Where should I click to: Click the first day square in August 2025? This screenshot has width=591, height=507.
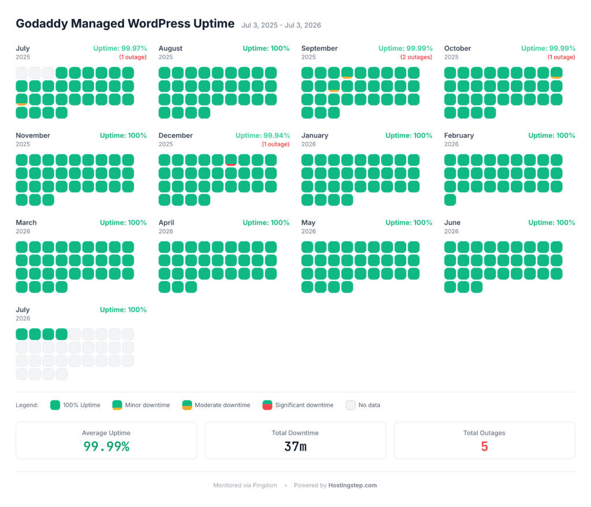point(164,73)
